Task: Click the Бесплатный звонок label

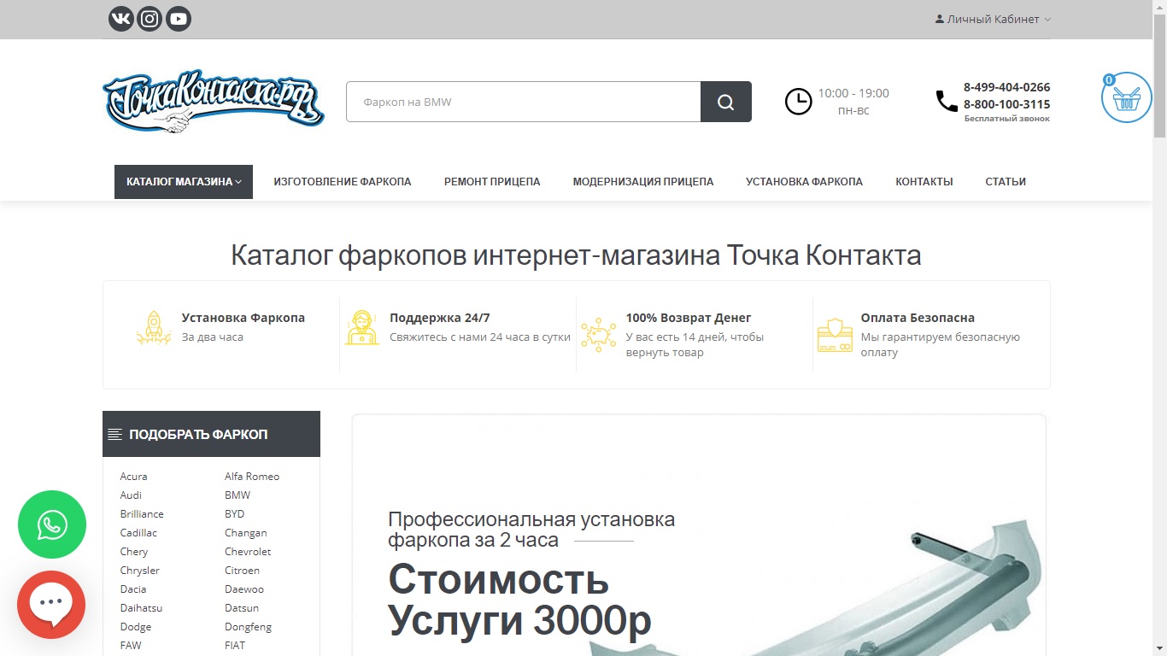Action: (x=1007, y=119)
